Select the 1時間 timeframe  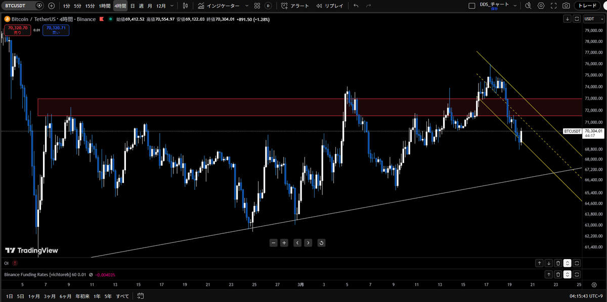(x=105, y=6)
